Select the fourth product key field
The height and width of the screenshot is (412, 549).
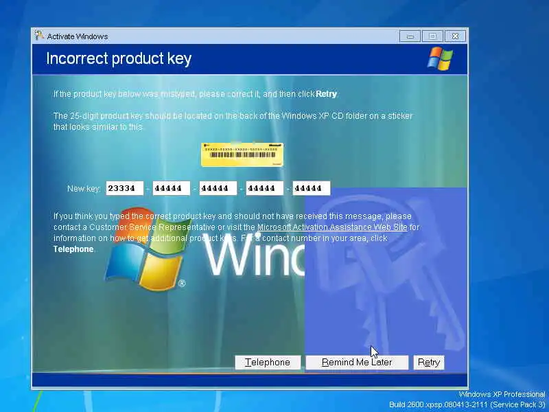[x=264, y=188]
